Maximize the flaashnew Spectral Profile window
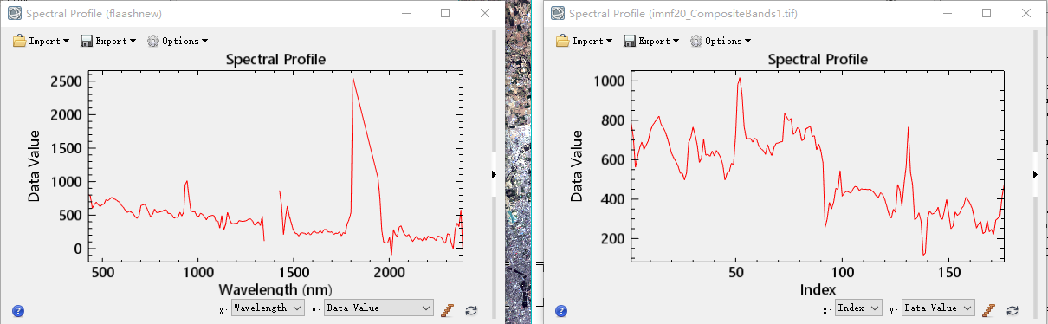The width and height of the screenshot is (1048, 324). click(x=444, y=14)
